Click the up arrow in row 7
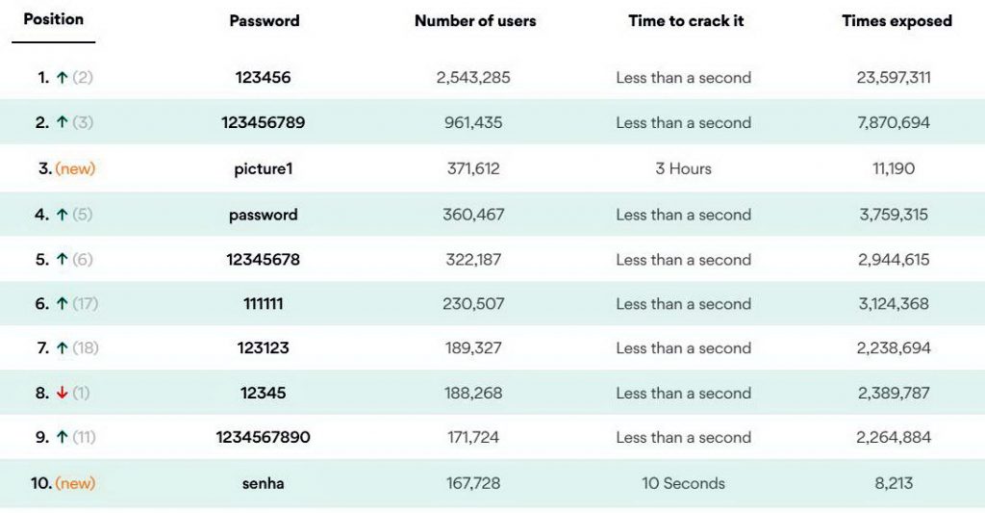 (62, 347)
